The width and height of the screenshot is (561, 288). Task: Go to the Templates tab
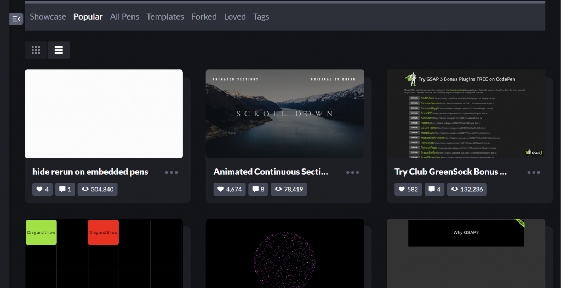coord(165,17)
